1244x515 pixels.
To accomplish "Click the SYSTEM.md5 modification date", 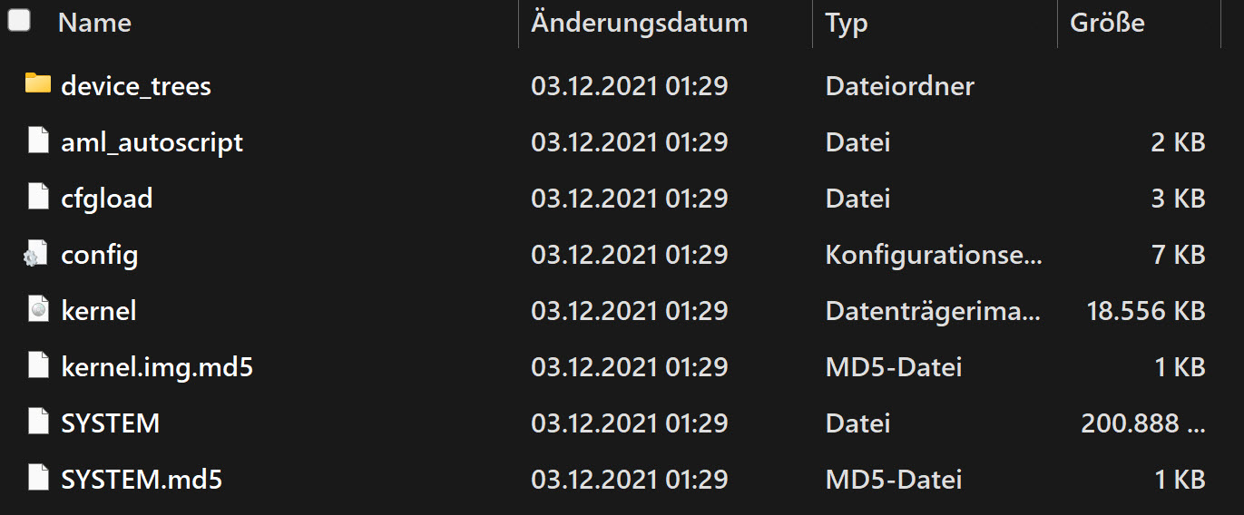I will [630, 480].
